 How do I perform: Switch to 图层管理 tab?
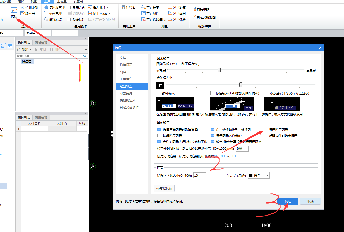tap(41, 118)
